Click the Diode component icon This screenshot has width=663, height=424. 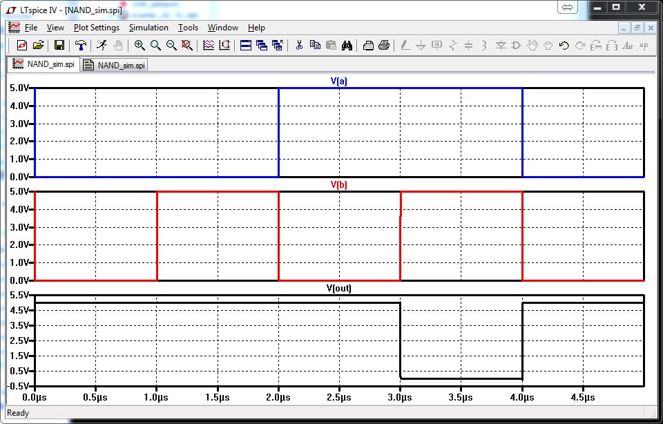point(501,46)
